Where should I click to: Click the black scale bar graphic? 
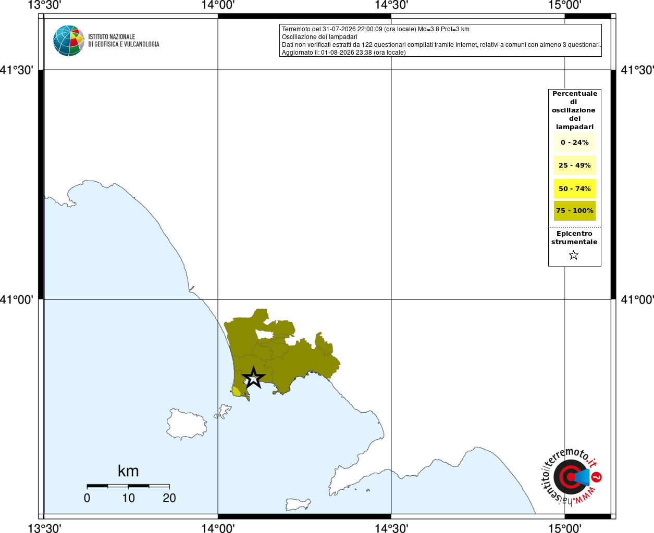click(x=128, y=486)
